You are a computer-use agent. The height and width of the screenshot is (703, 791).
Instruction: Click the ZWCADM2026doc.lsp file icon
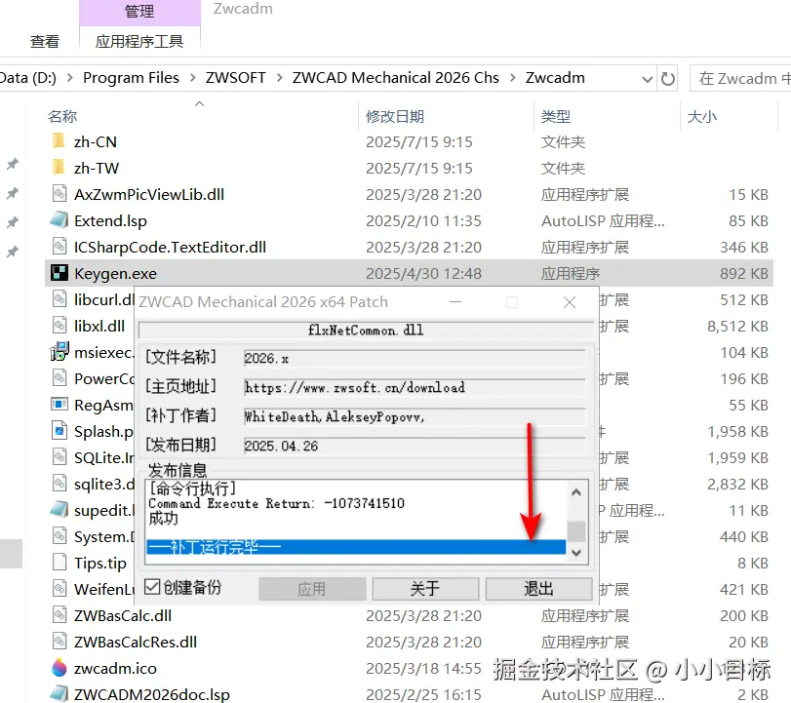[59, 694]
